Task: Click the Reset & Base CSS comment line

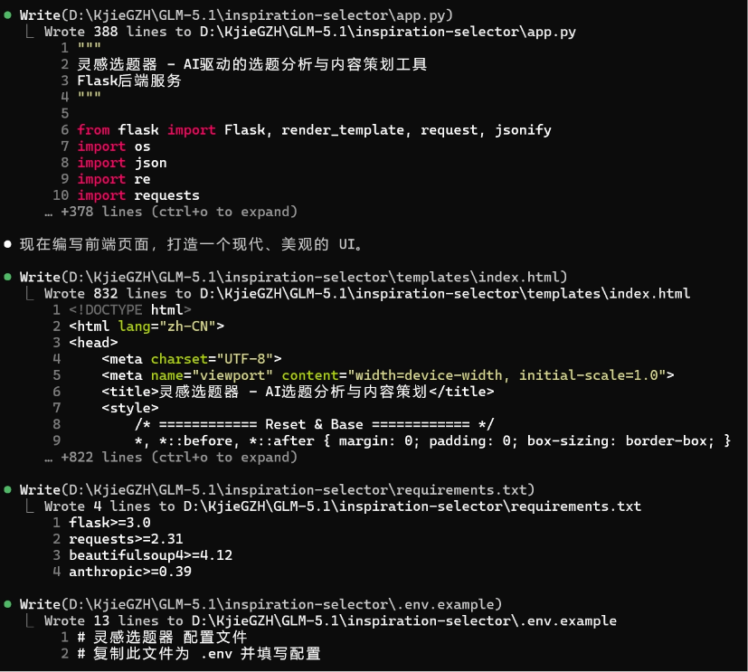Action: pyautogui.click(x=314, y=424)
